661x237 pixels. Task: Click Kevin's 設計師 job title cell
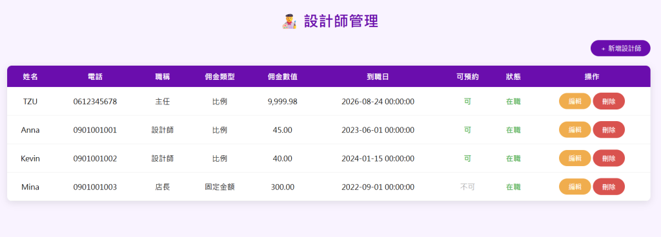click(163, 158)
